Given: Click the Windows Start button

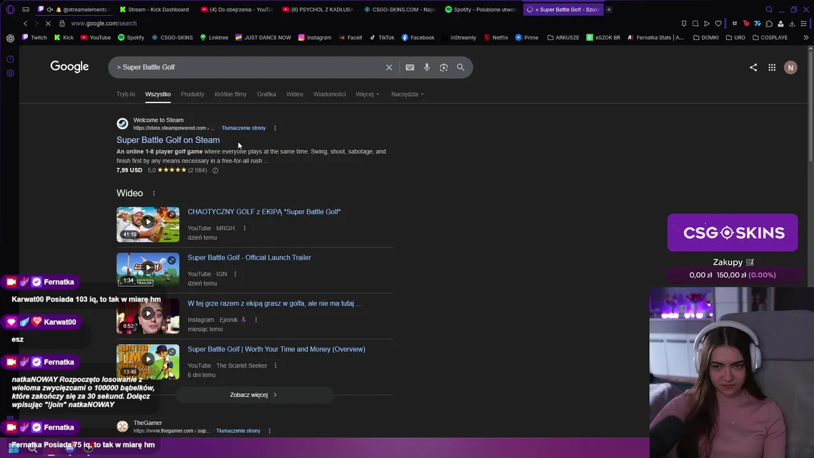Looking at the screenshot, I should (x=13, y=448).
